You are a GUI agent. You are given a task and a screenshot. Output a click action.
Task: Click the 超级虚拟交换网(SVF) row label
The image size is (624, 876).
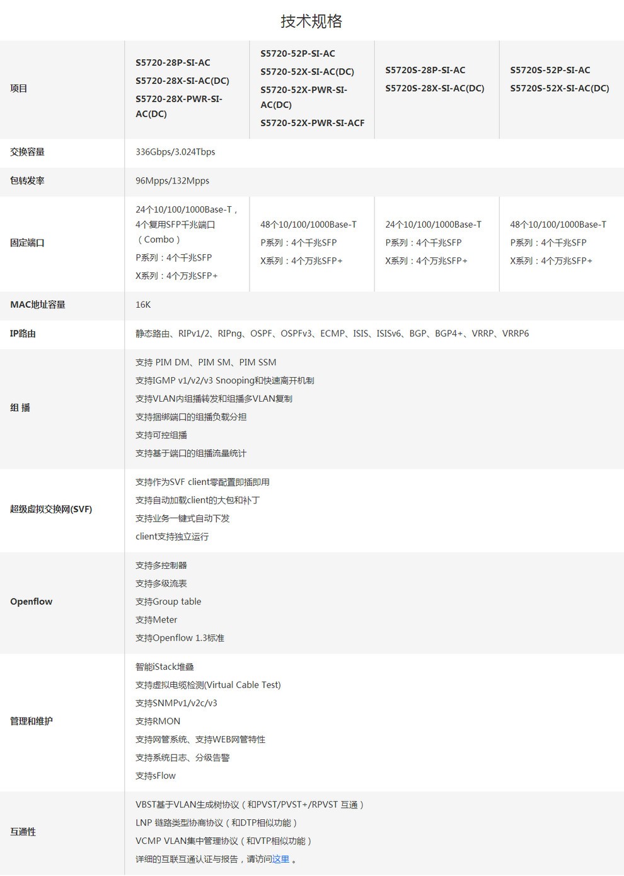[x=51, y=510]
